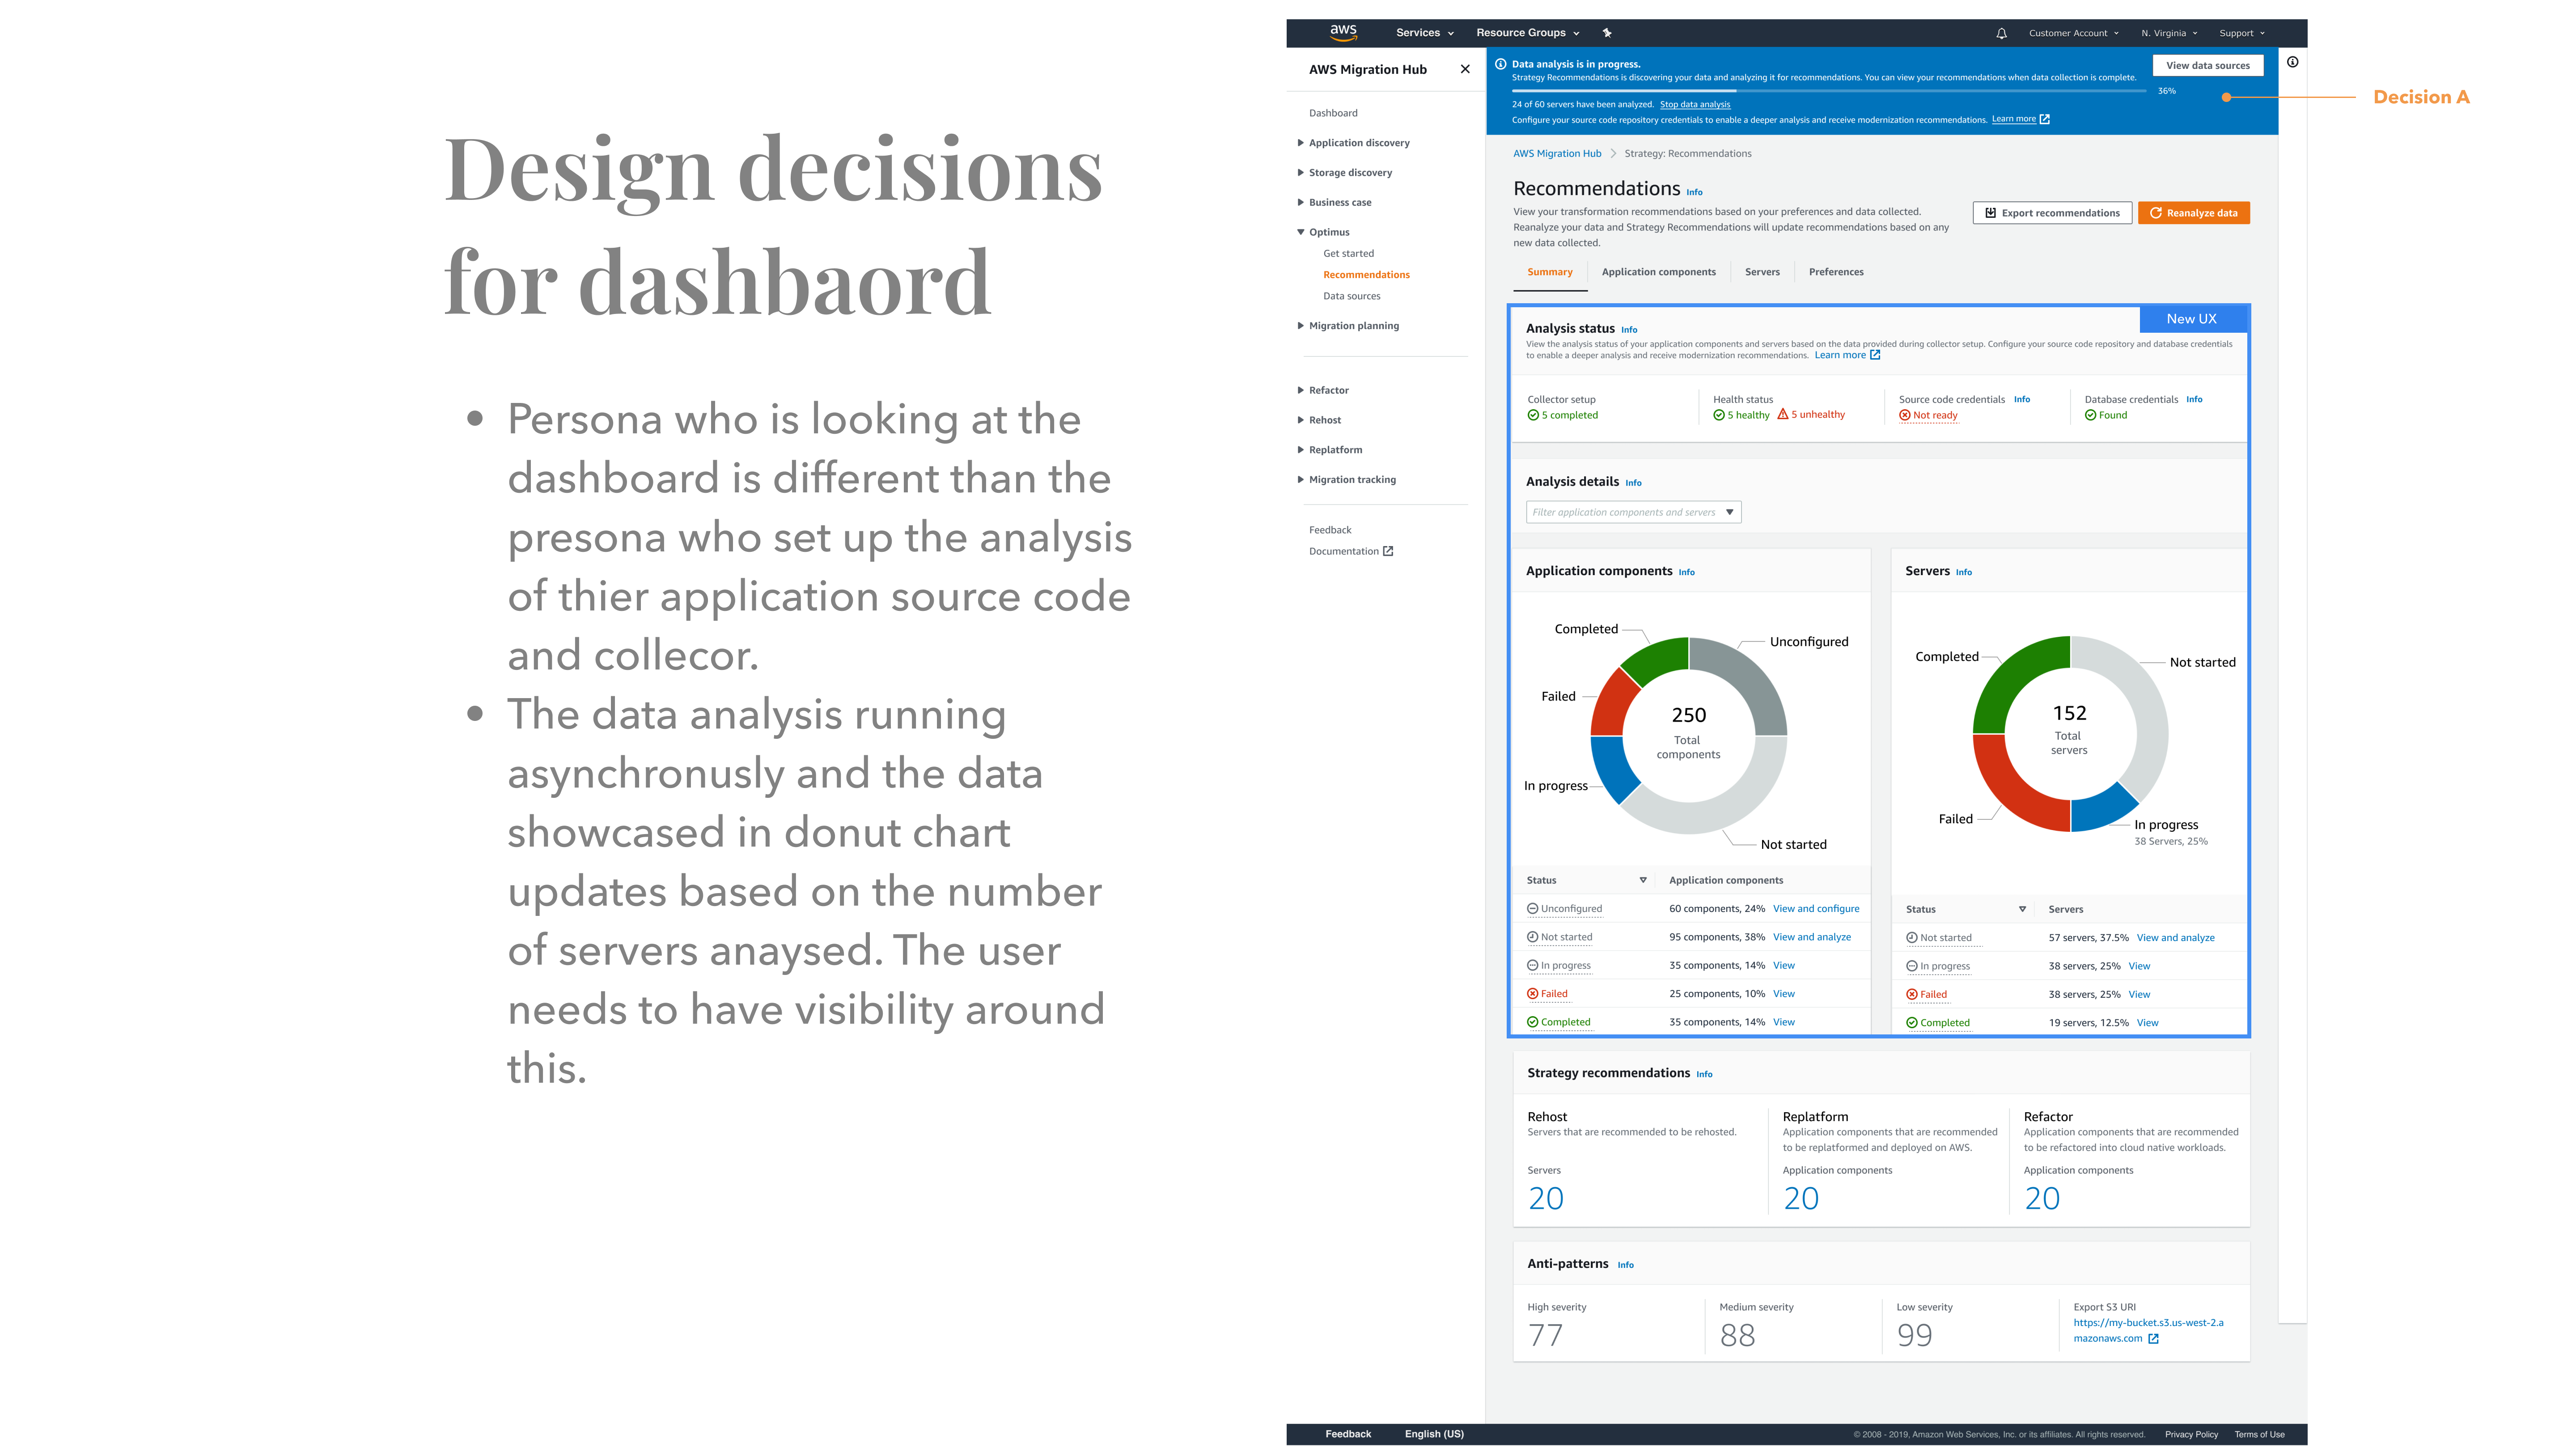2576x1449 pixels.
Task: Switch to the Preferences tab
Action: coord(1835,272)
